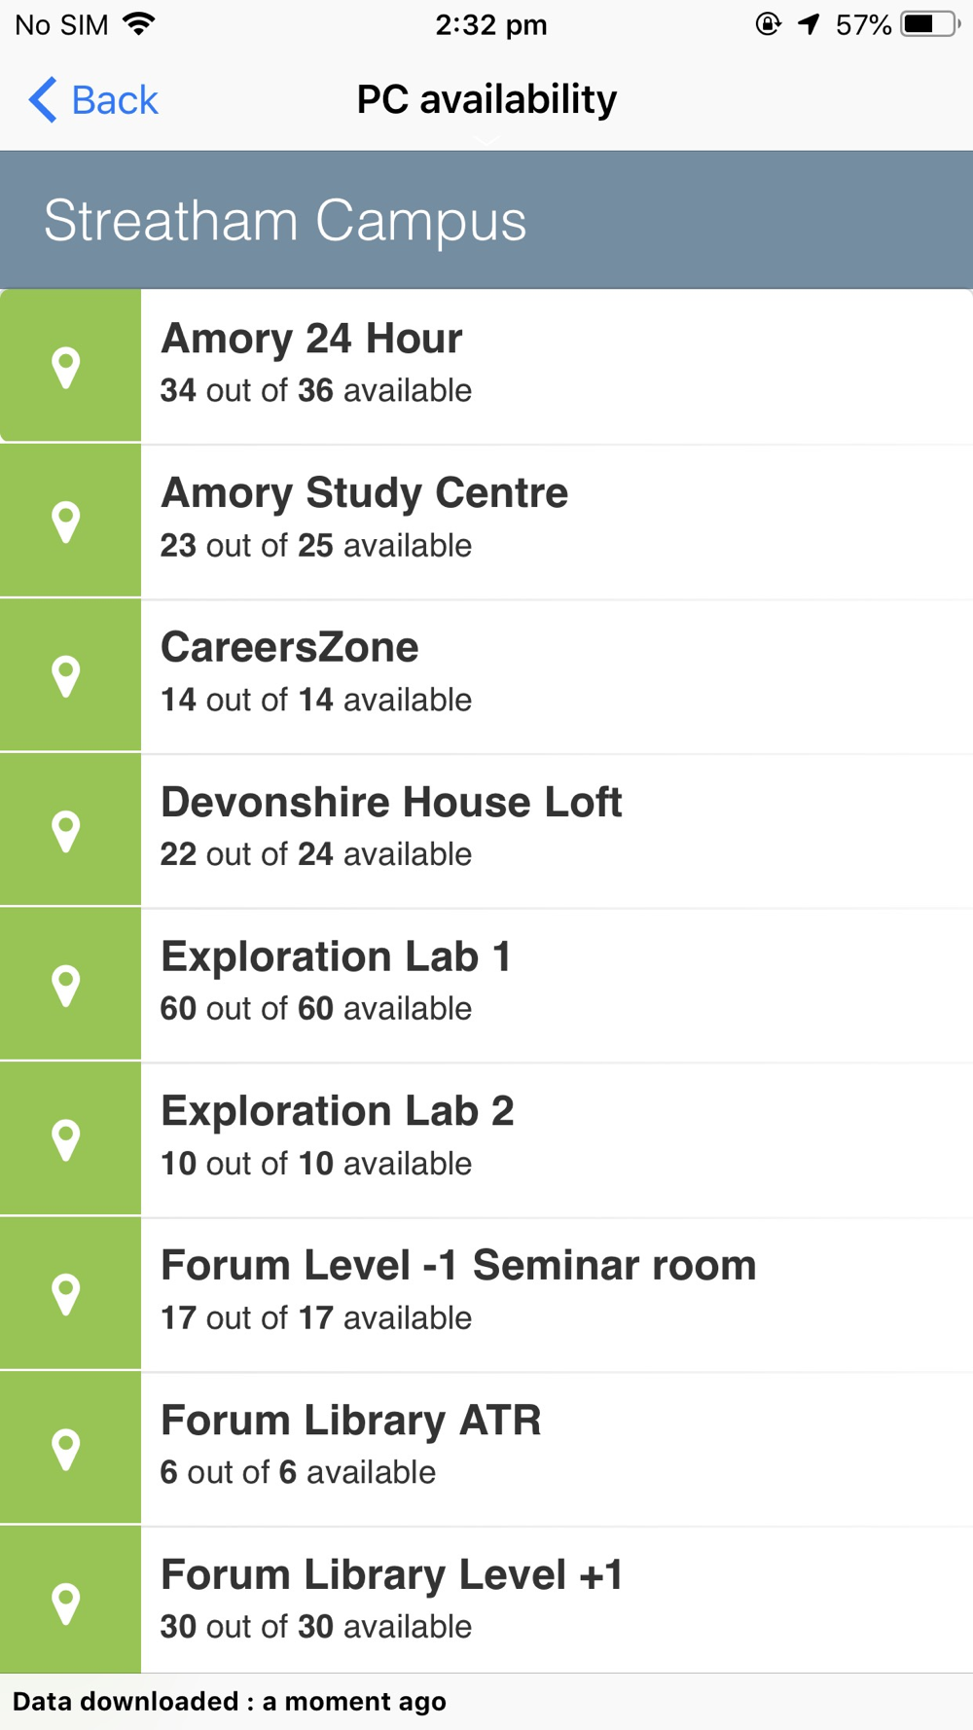
Task: Tap the Forum Level -1 Seminar room pin
Action: 66,1295
